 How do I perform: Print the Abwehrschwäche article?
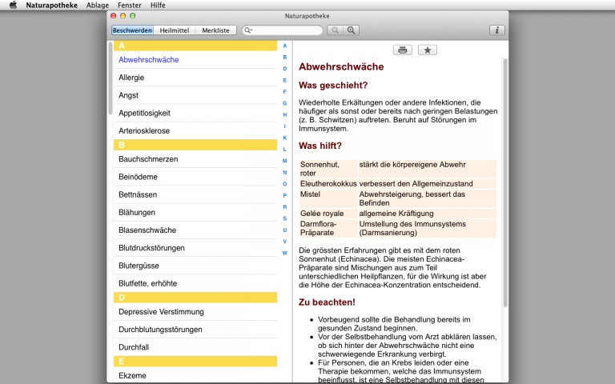[403, 50]
